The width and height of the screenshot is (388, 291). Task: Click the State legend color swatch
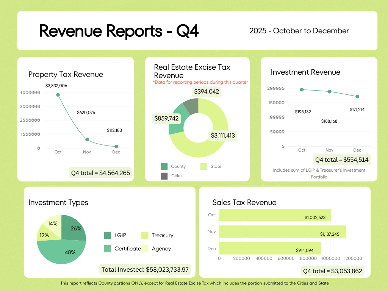click(x=204, y=166)
